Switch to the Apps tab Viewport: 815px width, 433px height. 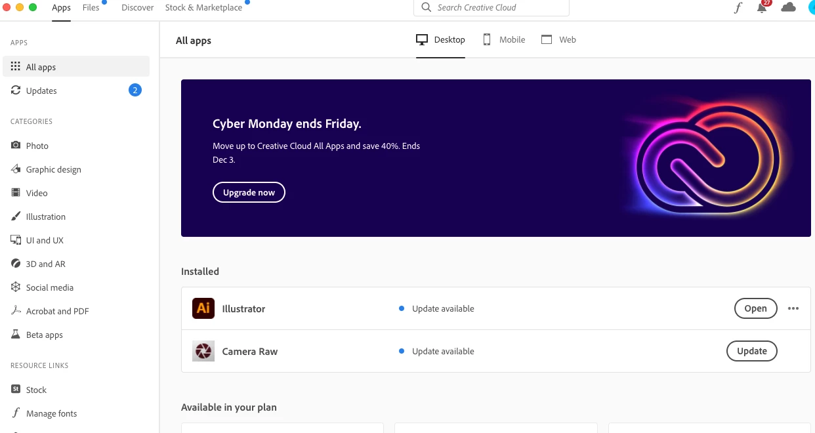62,8
